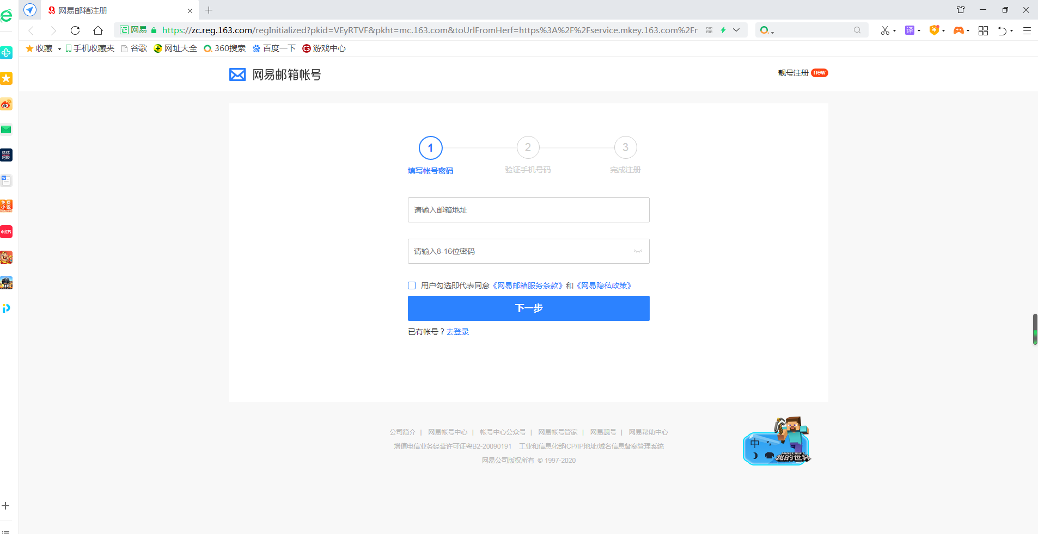Click the 360 browser logo in the sidebar
Image resolution: width=1038 pixels, height=534 pixels.
(6, 16)
